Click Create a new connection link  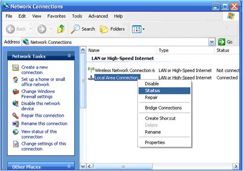tap(35, 70)
